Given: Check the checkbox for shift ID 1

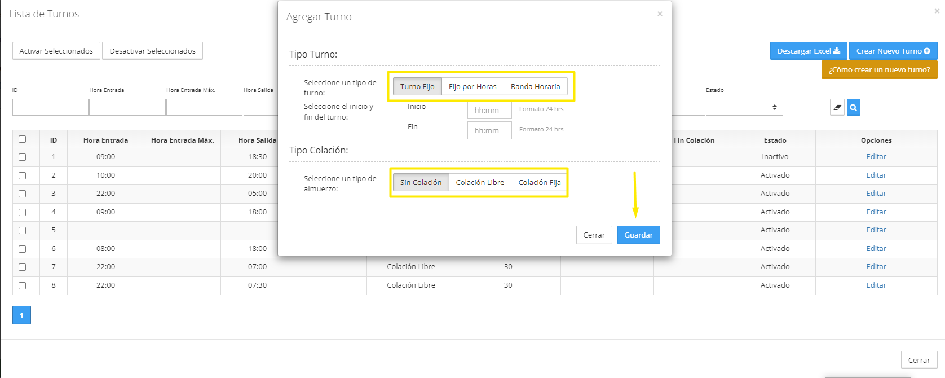Looking at the screenshot, I should [23, 157].
